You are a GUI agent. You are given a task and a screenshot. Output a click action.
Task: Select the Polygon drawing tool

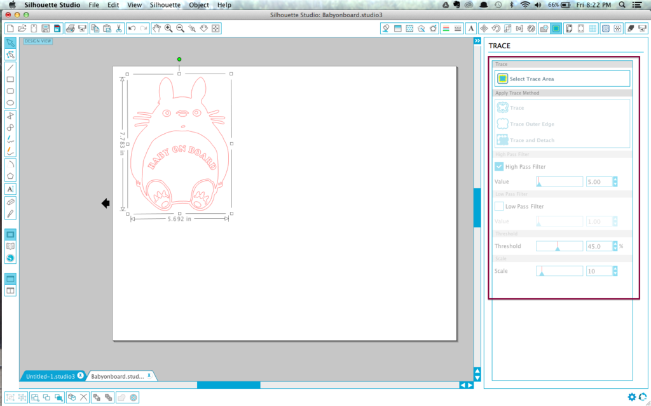pyautogui.click(x=10, y=176)
